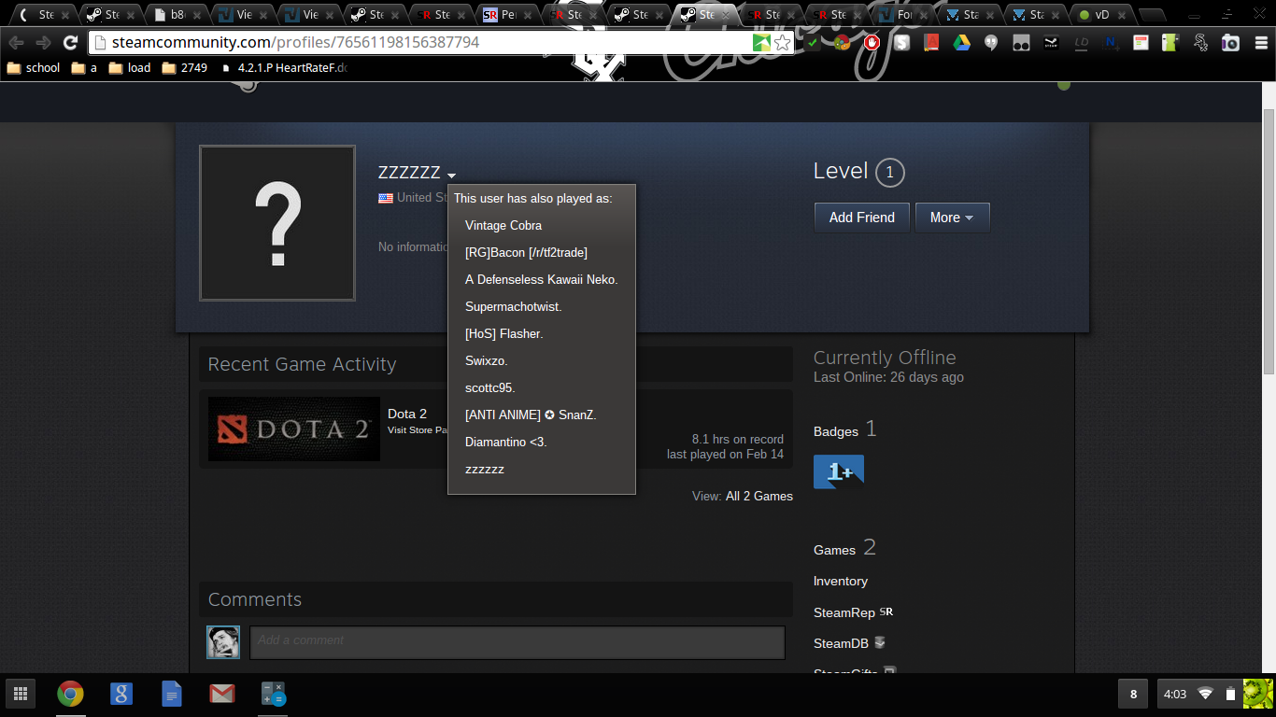Click the icon beside the SteamDB link
Viewport: 1276px width, 717px height.
click(879, 642)
